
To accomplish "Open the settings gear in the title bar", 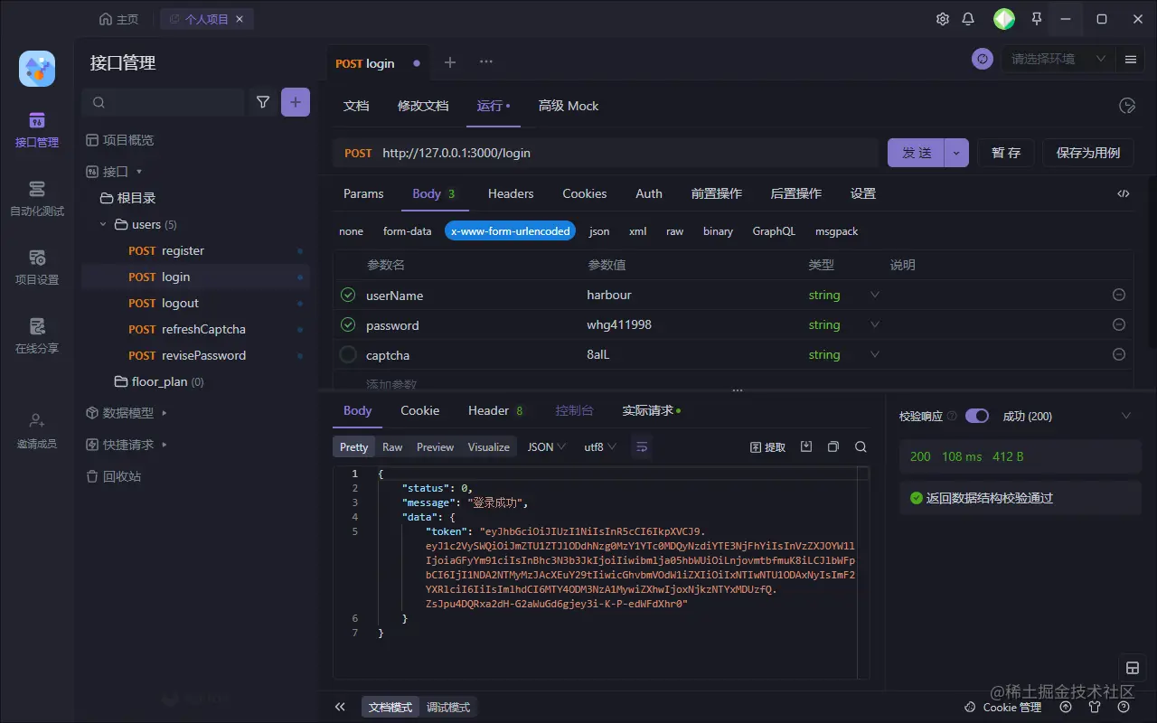I will tap(943, 19).
